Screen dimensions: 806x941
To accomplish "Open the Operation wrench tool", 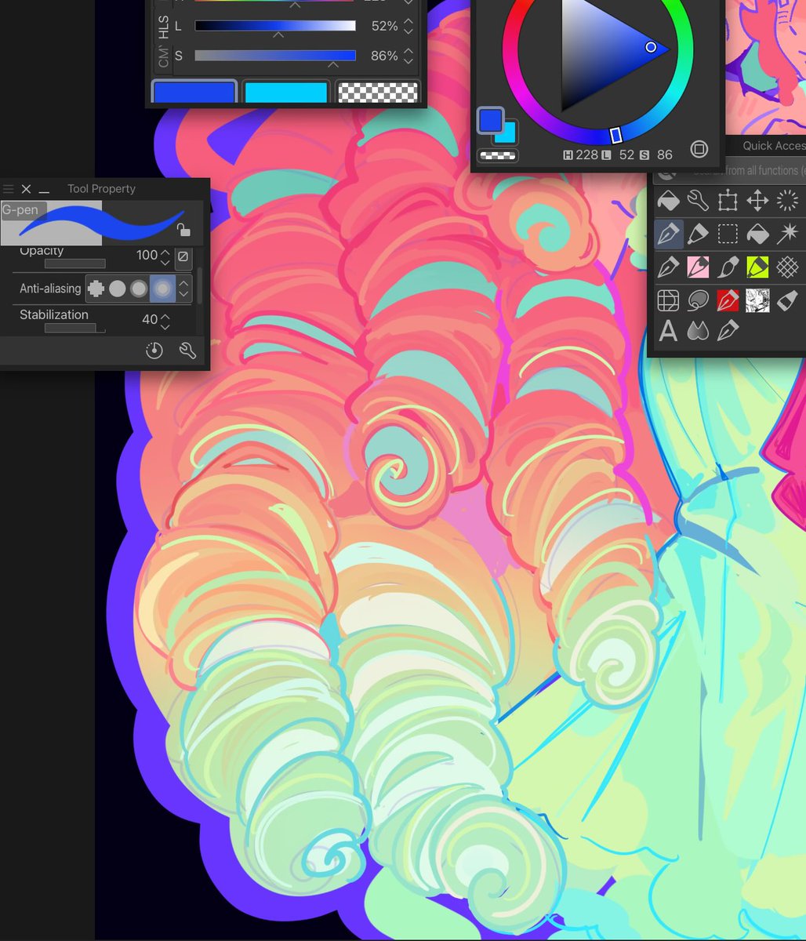I will (696, 201).
